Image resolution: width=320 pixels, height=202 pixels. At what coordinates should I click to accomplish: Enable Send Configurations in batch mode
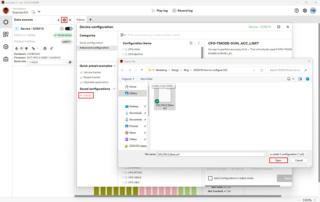[x=210, y=178]
